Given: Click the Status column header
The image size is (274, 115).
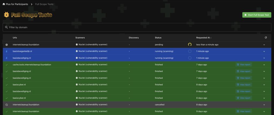Looking at the screenshot, I should pyautogui.click(x=158, y=38).
